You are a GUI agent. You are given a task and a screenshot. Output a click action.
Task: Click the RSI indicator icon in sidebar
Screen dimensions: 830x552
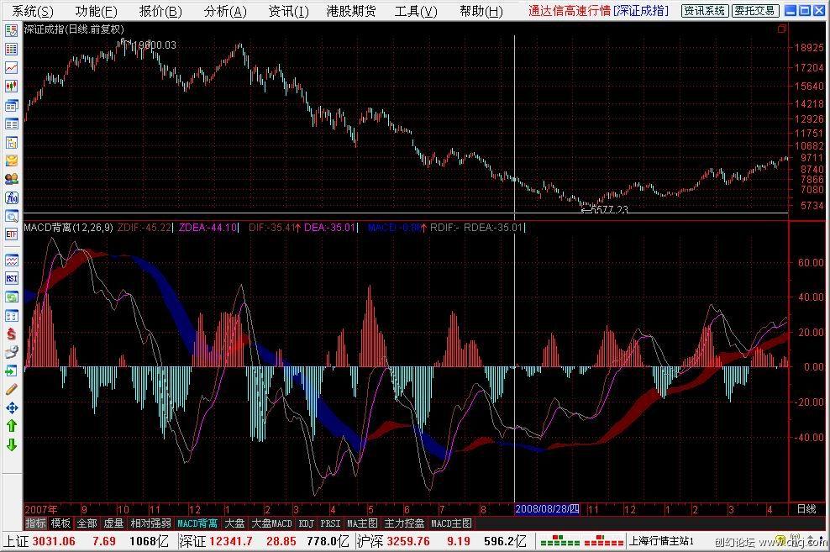tap(12, 278)
